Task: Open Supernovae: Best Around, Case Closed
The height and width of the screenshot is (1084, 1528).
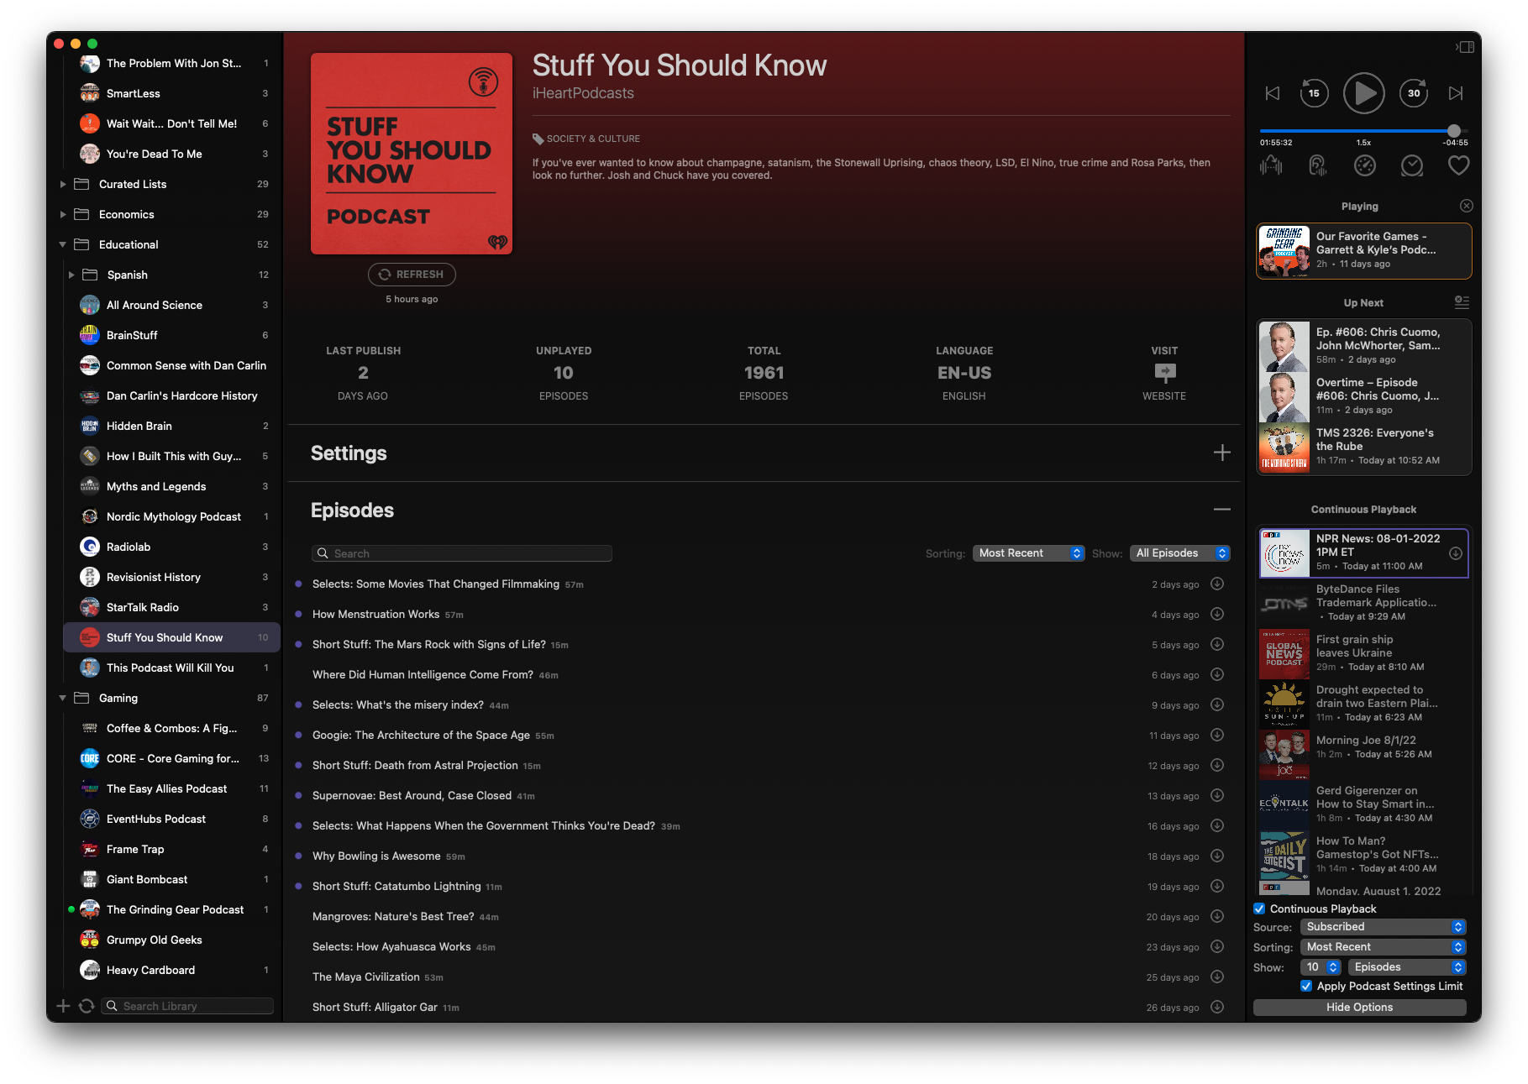Action: click(412, 795)
